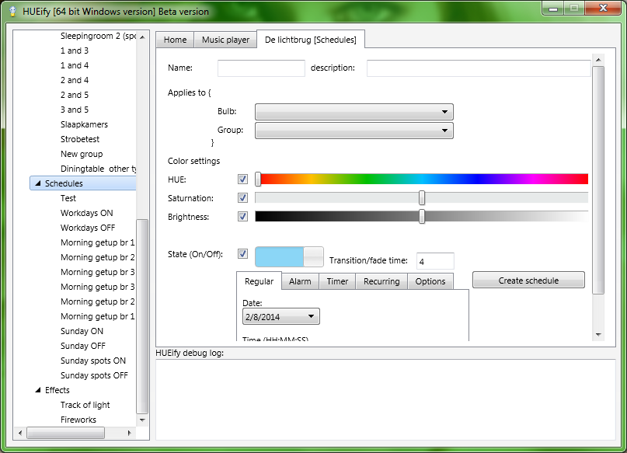627x453 pixels.
Task: Select the New group item
Action: click(x=82, y=154)
